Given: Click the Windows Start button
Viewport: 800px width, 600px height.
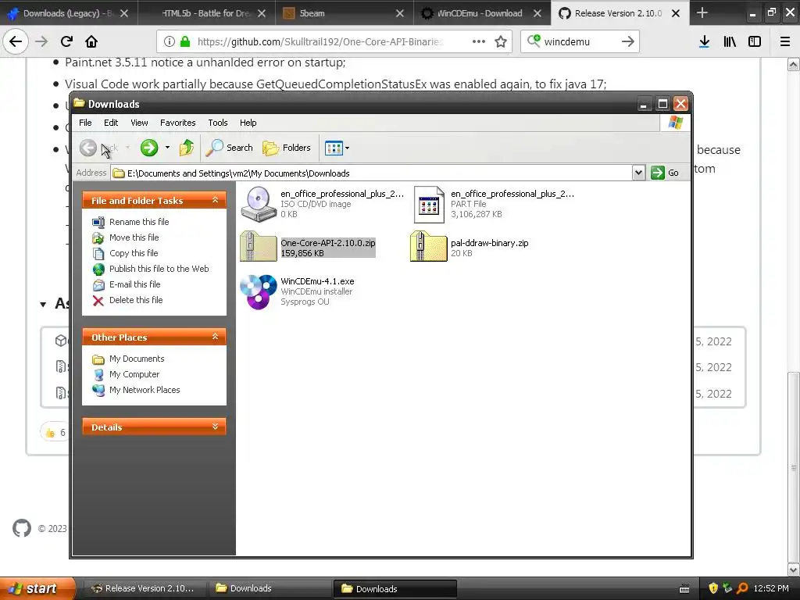Looking at the screenshot, I should [37, 588].
